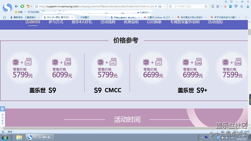
Task: Click the gray round extension icon
Action: 242,7
